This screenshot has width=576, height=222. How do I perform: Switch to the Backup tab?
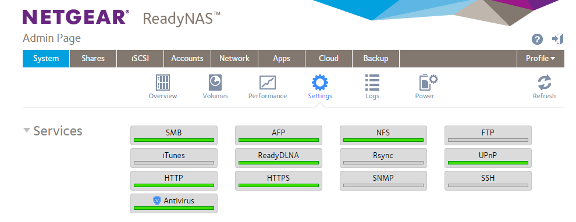pos(376,59)
